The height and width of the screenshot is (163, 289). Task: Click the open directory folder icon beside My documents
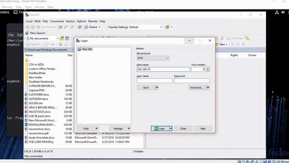tap(62, 38)
